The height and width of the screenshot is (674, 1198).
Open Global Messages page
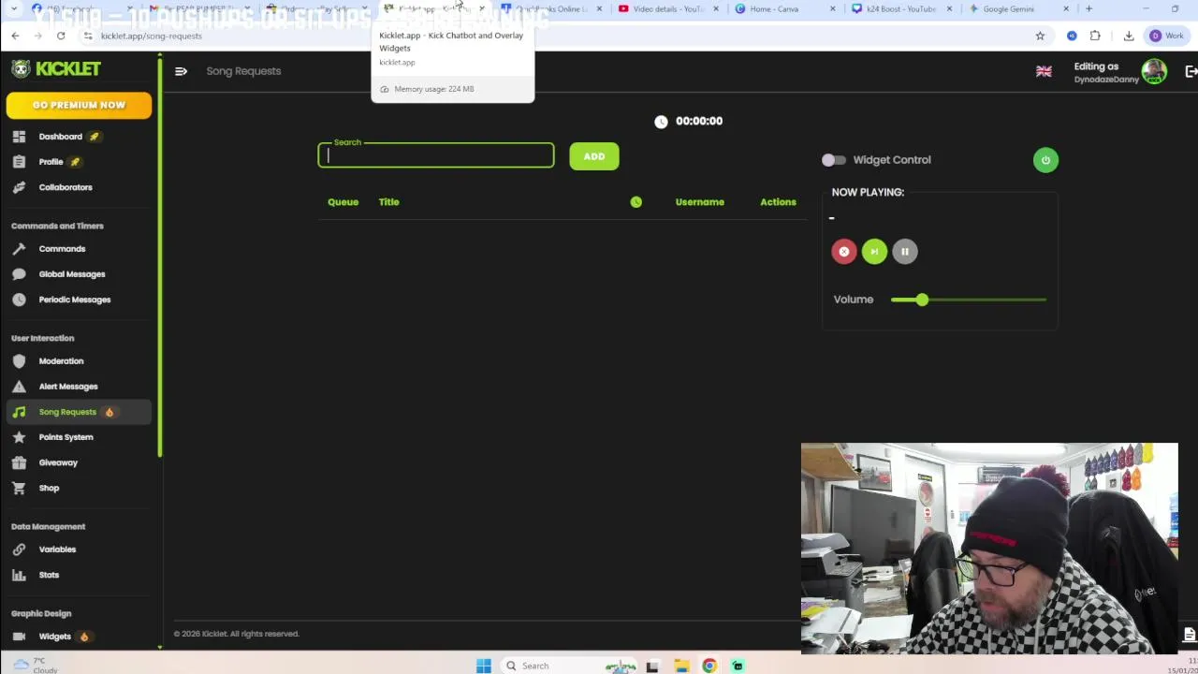tap(72, 274)
